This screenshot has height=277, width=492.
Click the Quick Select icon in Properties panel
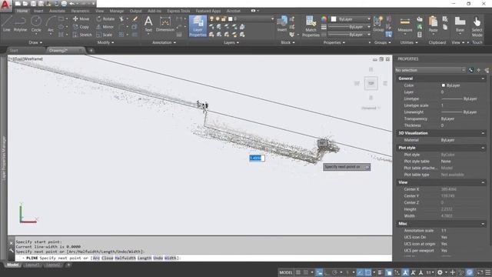[x=487, y=70]
